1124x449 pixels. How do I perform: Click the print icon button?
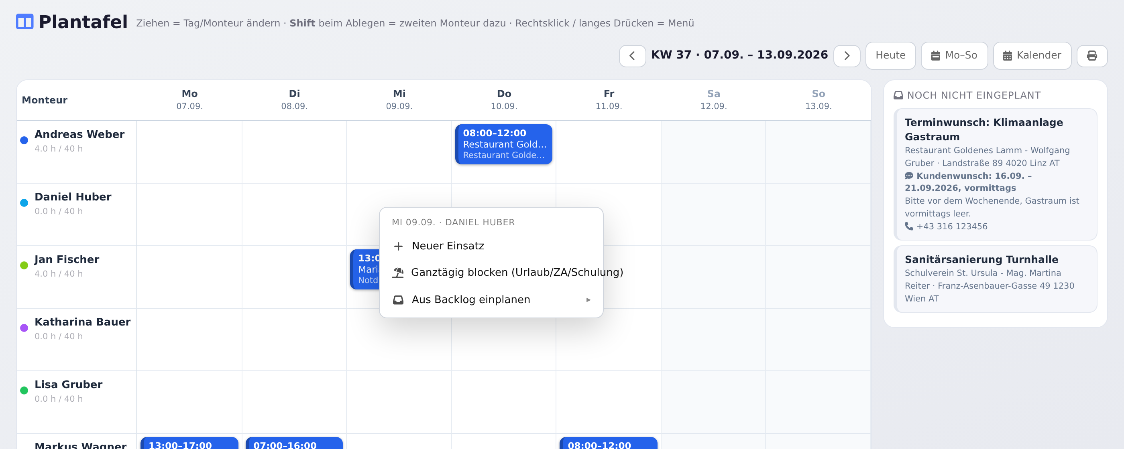(x=1092, y=56)
